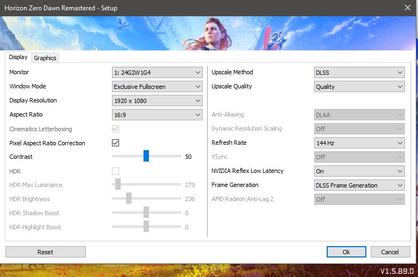This screenshot has height=277, width=418.
Task: Click the disabled Anti-Aliasing DLAA dropdown
Action: coord(359,114)
